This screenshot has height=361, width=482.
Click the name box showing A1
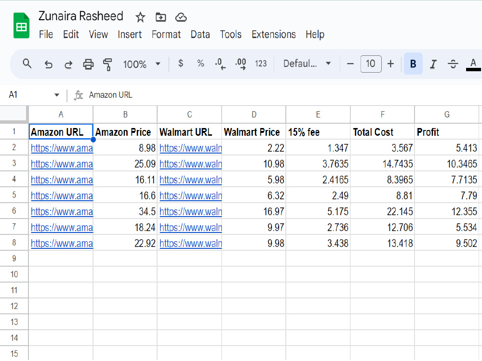tap(13, 94)
